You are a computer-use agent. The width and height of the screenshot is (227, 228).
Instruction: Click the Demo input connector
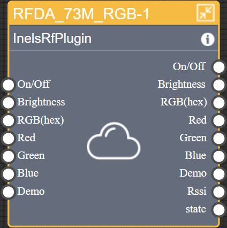8,192
